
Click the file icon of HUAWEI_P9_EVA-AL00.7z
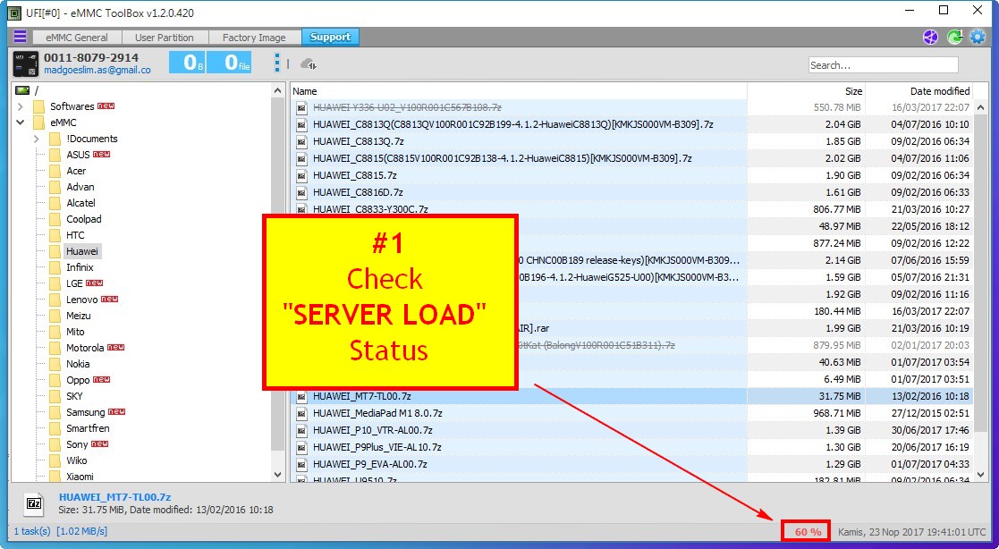[x=301, y=464]
